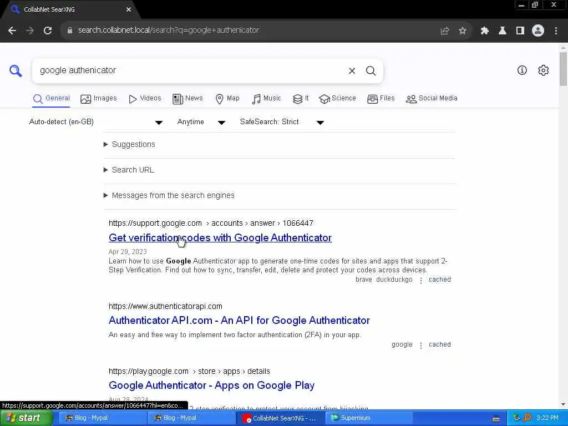Bookmark this page with star

point(462,31)
